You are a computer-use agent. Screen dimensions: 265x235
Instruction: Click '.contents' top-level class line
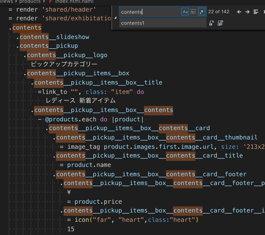(25, 28)
